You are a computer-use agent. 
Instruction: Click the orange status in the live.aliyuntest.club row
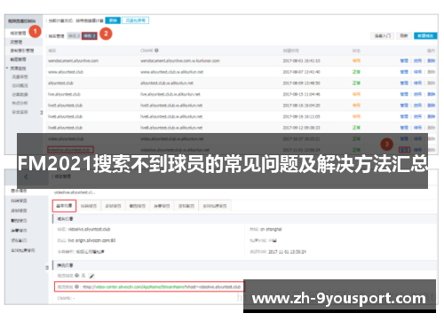(x=356, y=94)
